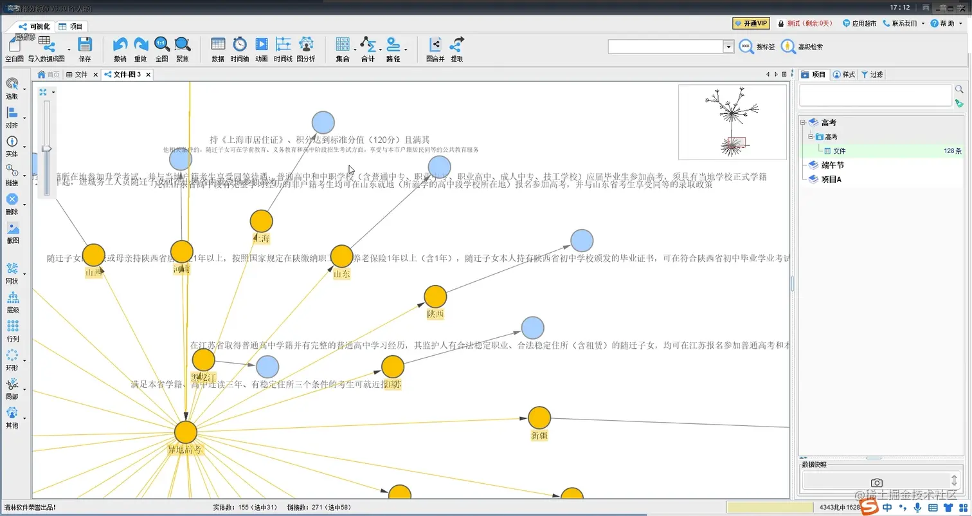Click the 搜标签 search label icon

[x=746, y=46]
